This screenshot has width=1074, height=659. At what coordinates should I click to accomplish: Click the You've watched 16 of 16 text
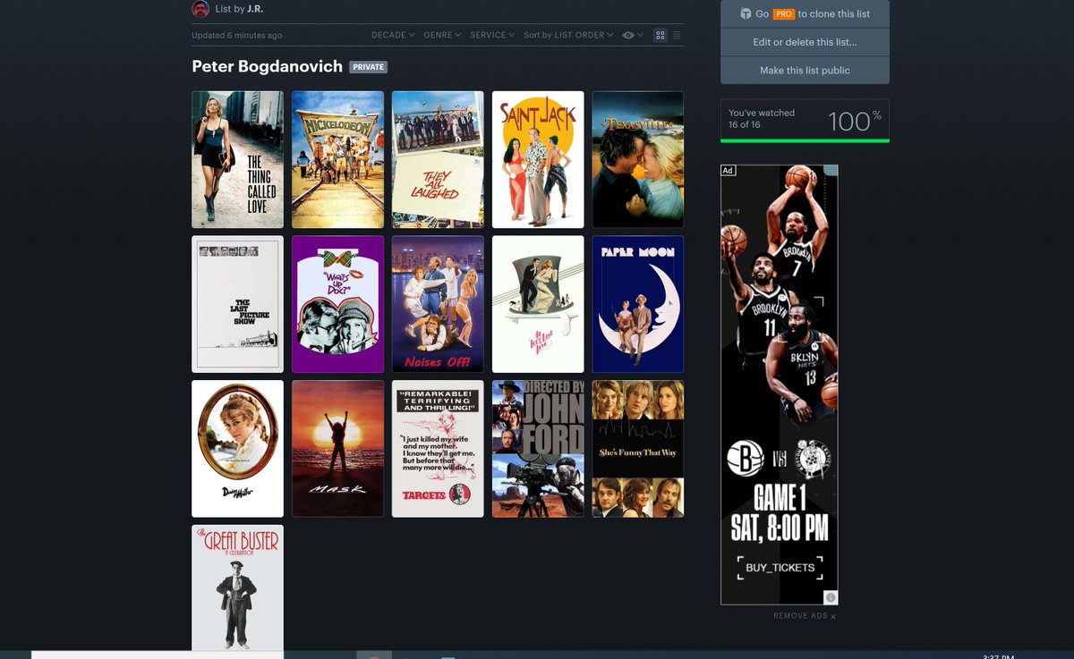[762, 119]
